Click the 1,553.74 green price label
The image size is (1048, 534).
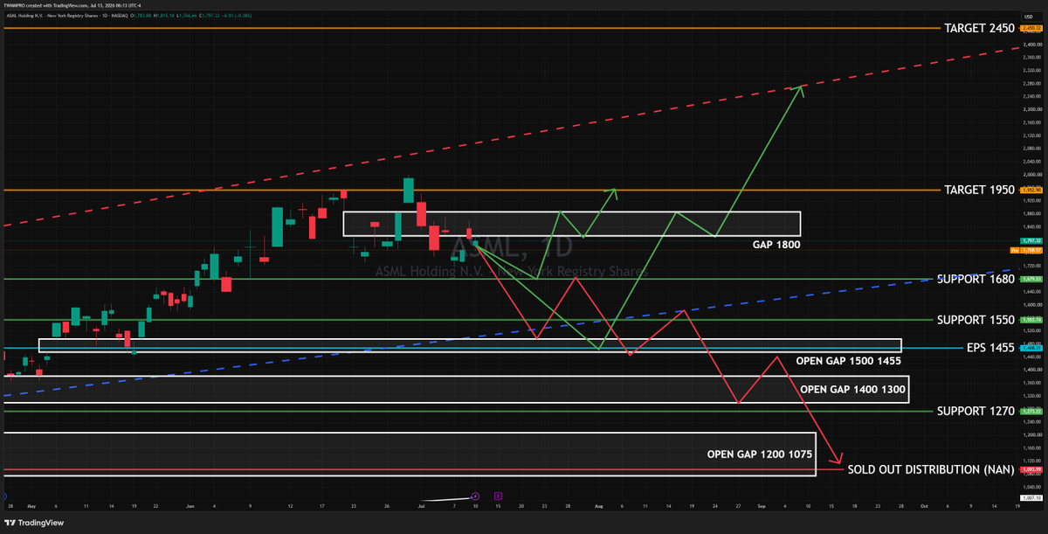(x=1031, y=320)
